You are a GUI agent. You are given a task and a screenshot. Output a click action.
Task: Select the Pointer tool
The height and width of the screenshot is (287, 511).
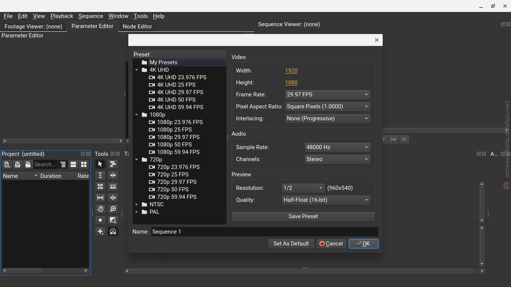coord(100,164)
